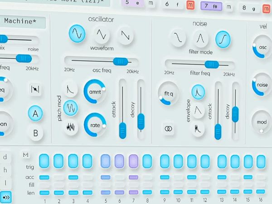This screenshot has height=204, width=272.
Task: Choose the decay-shaped pitch mod mode
Action: pos(70,88)
